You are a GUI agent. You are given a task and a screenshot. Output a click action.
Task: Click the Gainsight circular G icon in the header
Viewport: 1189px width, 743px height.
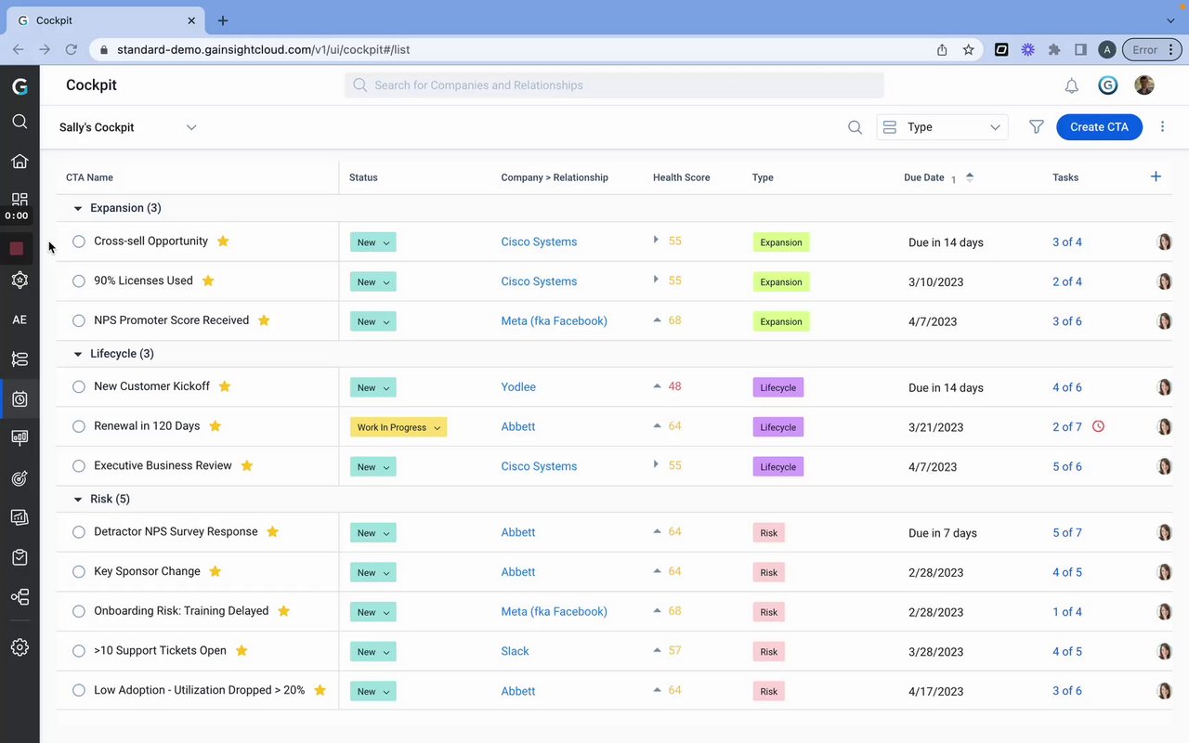(x=1107, y=85)
